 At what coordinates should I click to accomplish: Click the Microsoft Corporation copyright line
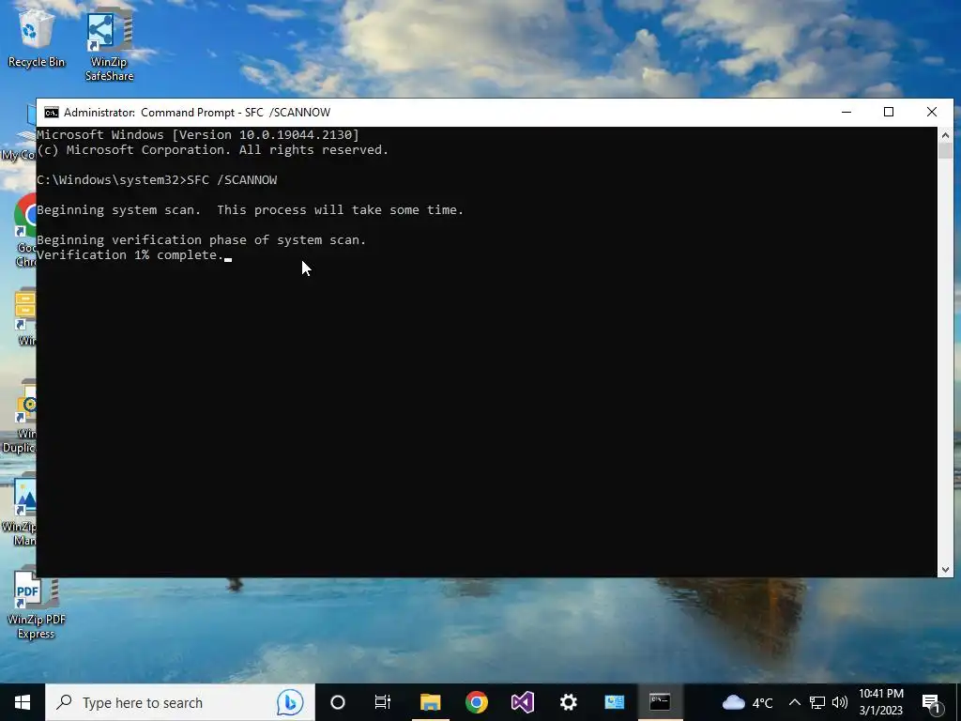point(213,150)
